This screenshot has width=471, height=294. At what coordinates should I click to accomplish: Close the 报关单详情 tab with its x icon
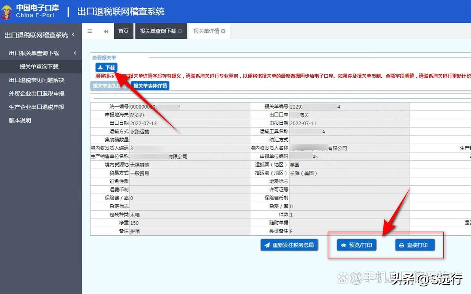coord(223,31)
